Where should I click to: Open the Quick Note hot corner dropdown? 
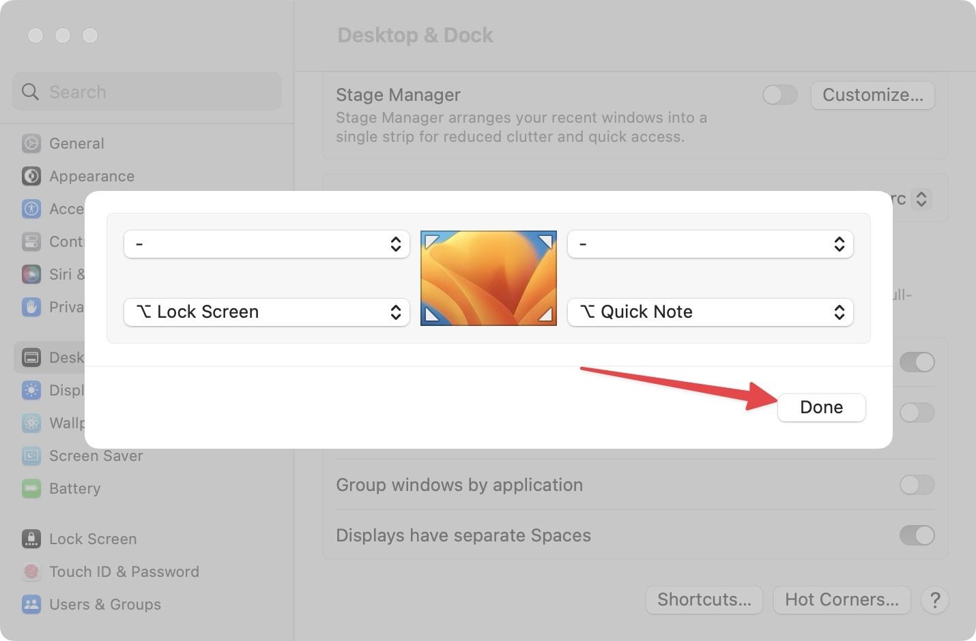tap(710, 312)
